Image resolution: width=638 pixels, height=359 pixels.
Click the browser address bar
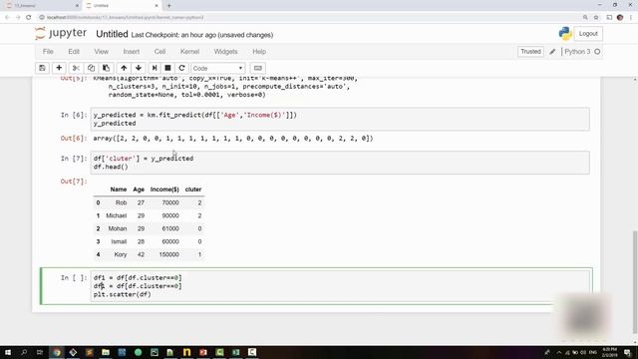pos(309,18)
